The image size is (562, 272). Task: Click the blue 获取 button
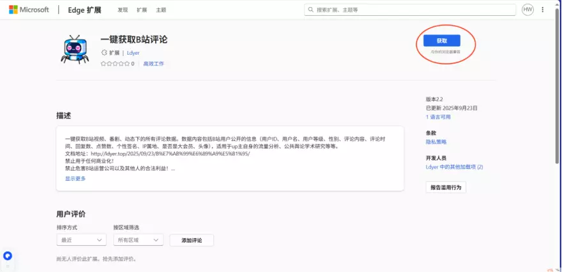[442, 40]
